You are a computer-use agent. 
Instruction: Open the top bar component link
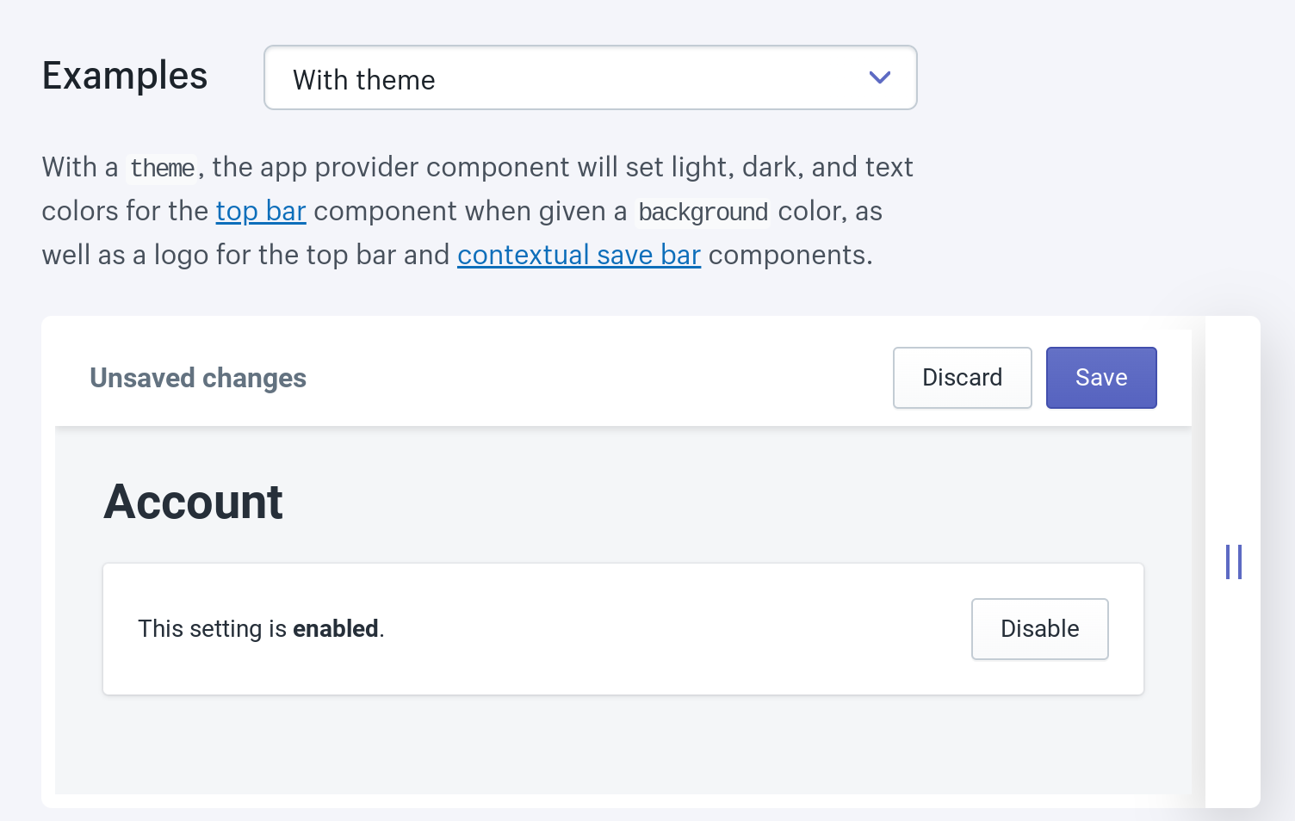point(260,211)
